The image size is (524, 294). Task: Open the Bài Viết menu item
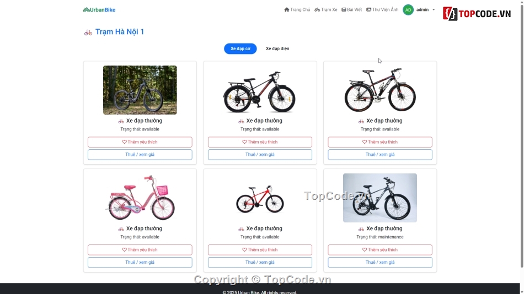pos(351,10)
